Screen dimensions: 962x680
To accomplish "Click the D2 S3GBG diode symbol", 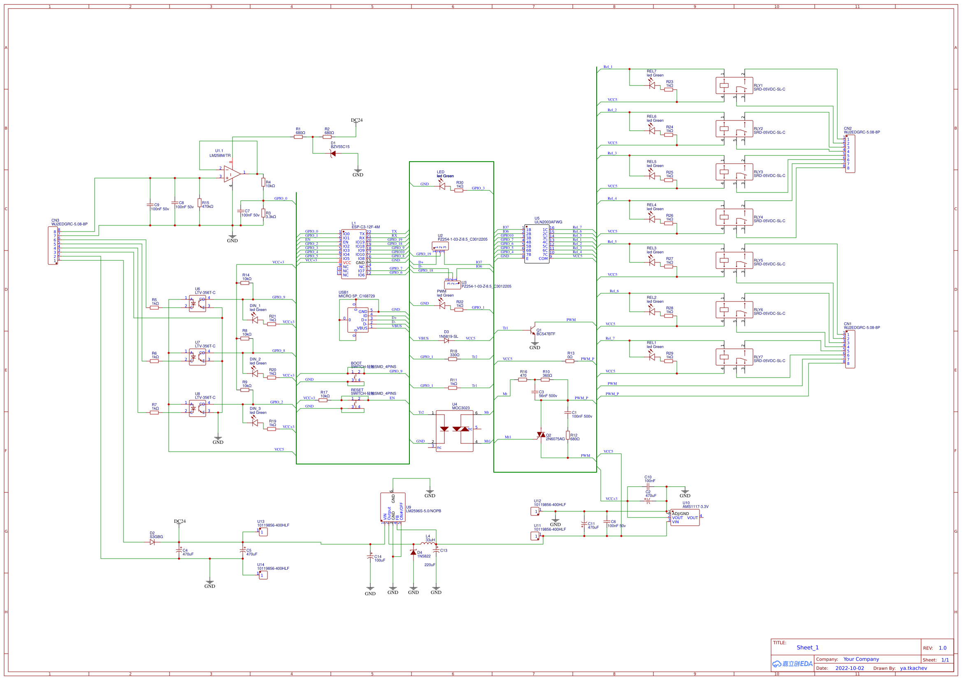I will pyautogui.click(x=152, y=542).
